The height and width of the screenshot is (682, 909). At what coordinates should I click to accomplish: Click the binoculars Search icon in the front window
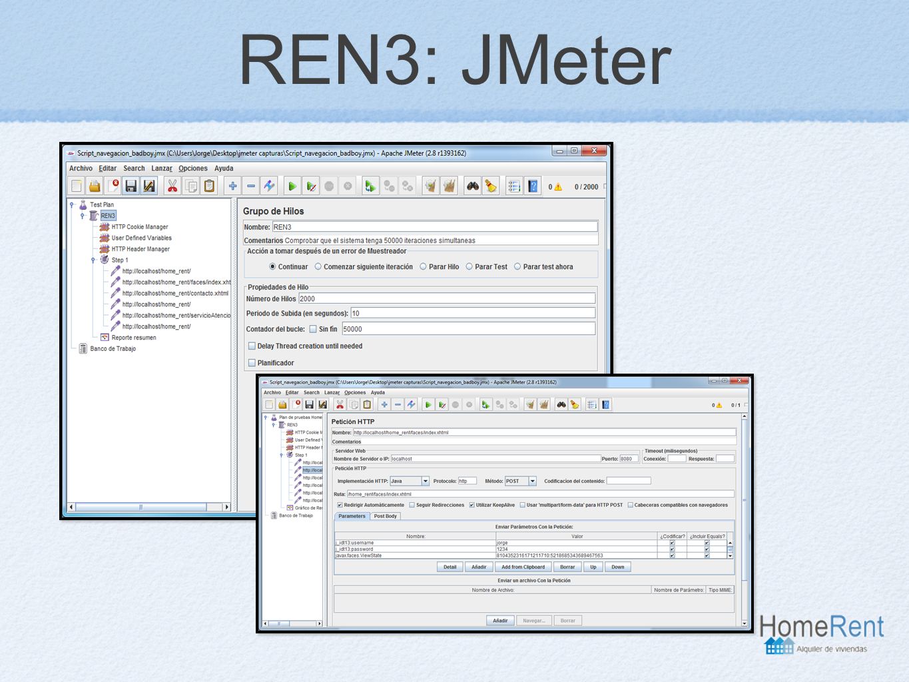point(561,404)
